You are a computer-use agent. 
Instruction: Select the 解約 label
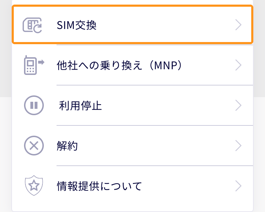point(67,146)
